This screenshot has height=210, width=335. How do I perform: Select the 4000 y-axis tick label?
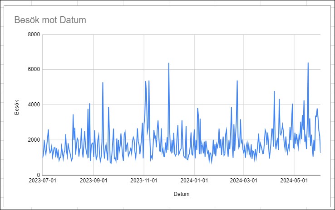click(34, 105)
